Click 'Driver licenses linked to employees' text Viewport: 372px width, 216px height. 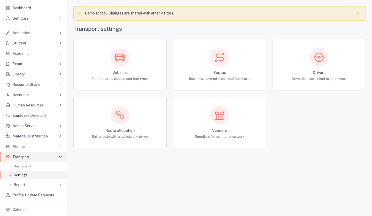(x=319, y=79)
